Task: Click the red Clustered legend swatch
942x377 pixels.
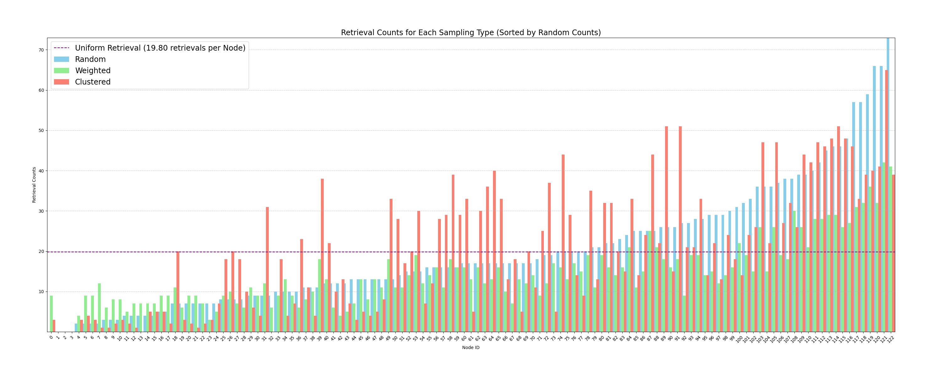Action: point(61,82)
